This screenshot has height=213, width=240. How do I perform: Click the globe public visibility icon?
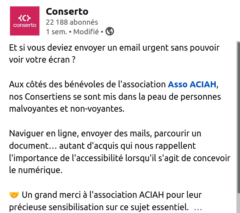click(110, 31)
